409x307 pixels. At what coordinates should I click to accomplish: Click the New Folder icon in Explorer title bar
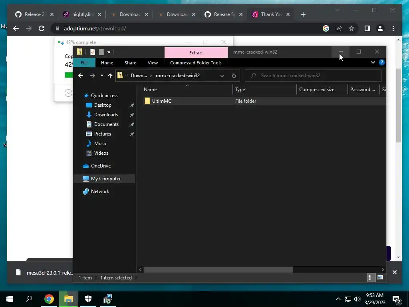point(101,52)
